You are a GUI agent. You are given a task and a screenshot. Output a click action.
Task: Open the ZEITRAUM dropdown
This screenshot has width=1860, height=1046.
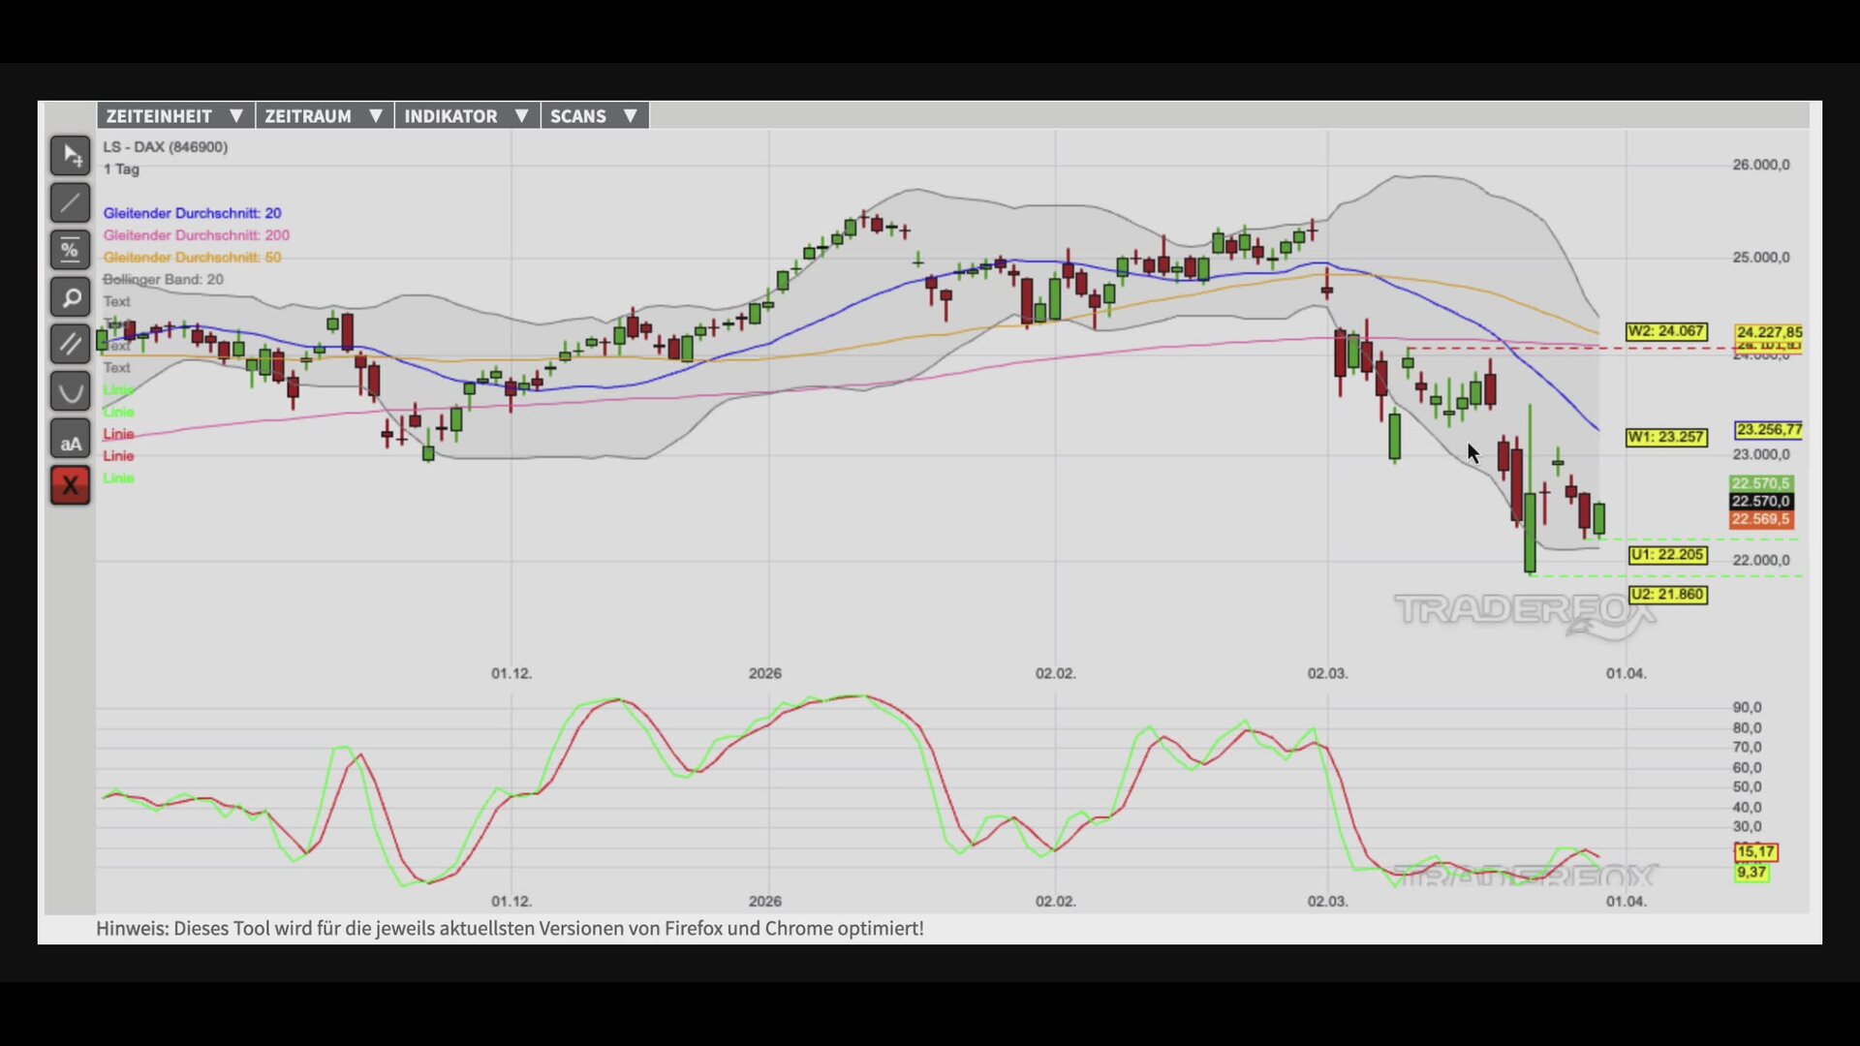[324, 116]
